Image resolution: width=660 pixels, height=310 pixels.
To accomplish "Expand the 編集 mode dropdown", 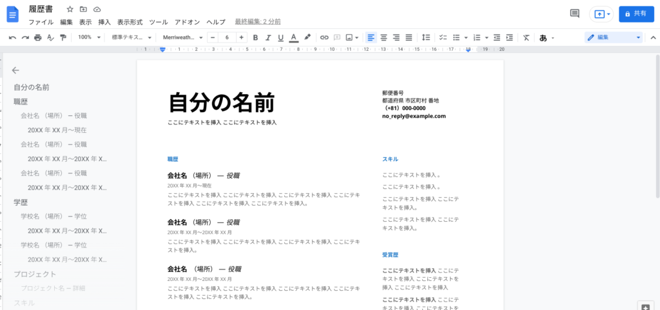I will tap(614, 37).
